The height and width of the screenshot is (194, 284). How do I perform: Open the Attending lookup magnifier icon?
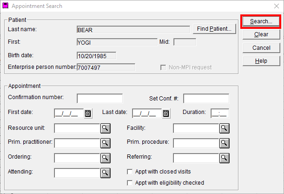point(106,173)
